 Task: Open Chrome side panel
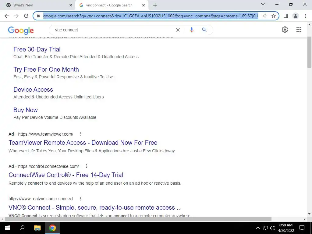click(286, 16)
